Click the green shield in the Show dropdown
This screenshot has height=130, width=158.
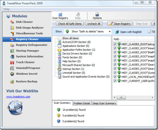[x=67, y=32]
